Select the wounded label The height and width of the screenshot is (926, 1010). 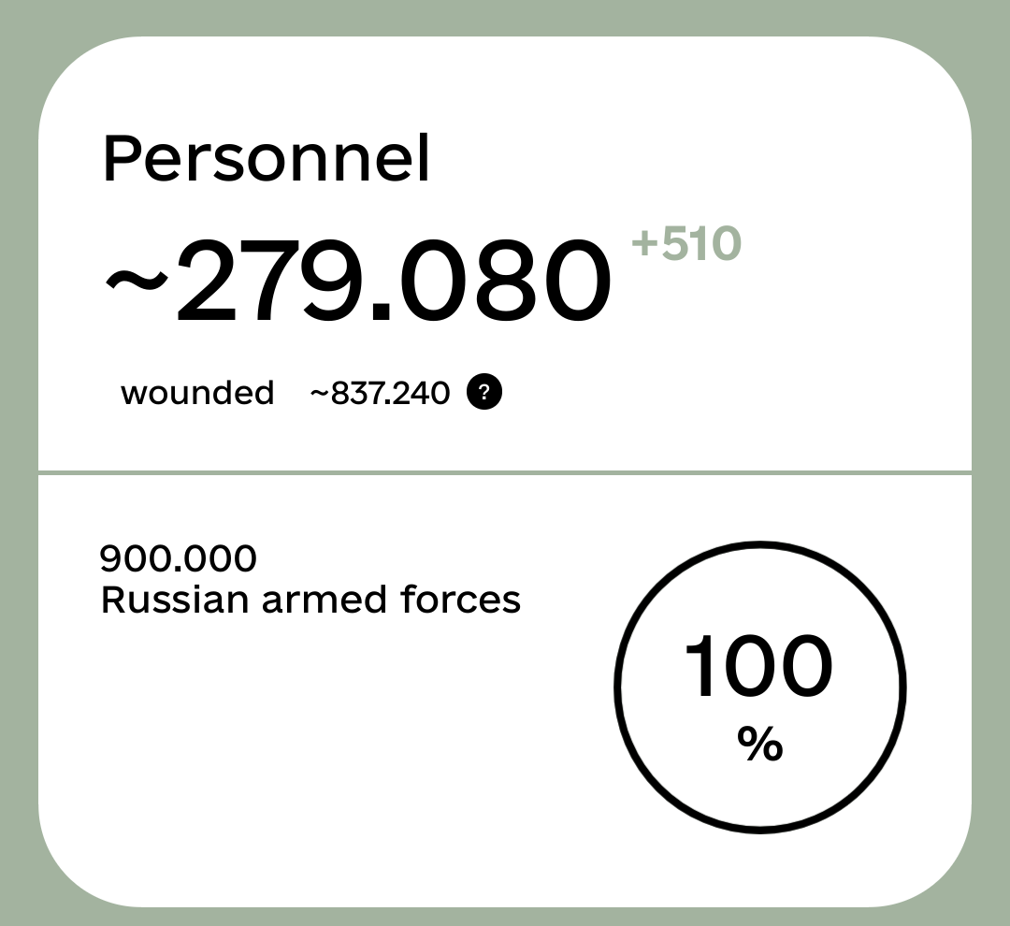point(197,393)
